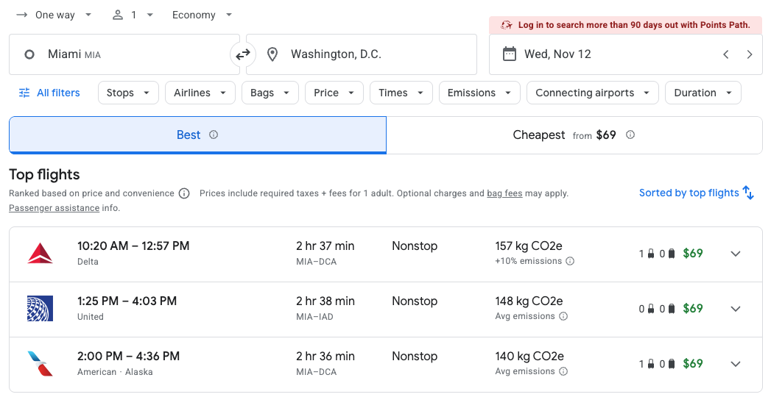Screen dimensions: 771x397
Task: Click the United airline logo
Action: (x=40, y=309)
